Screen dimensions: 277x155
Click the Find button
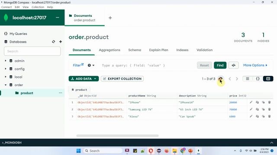click(x=220, y=65)
